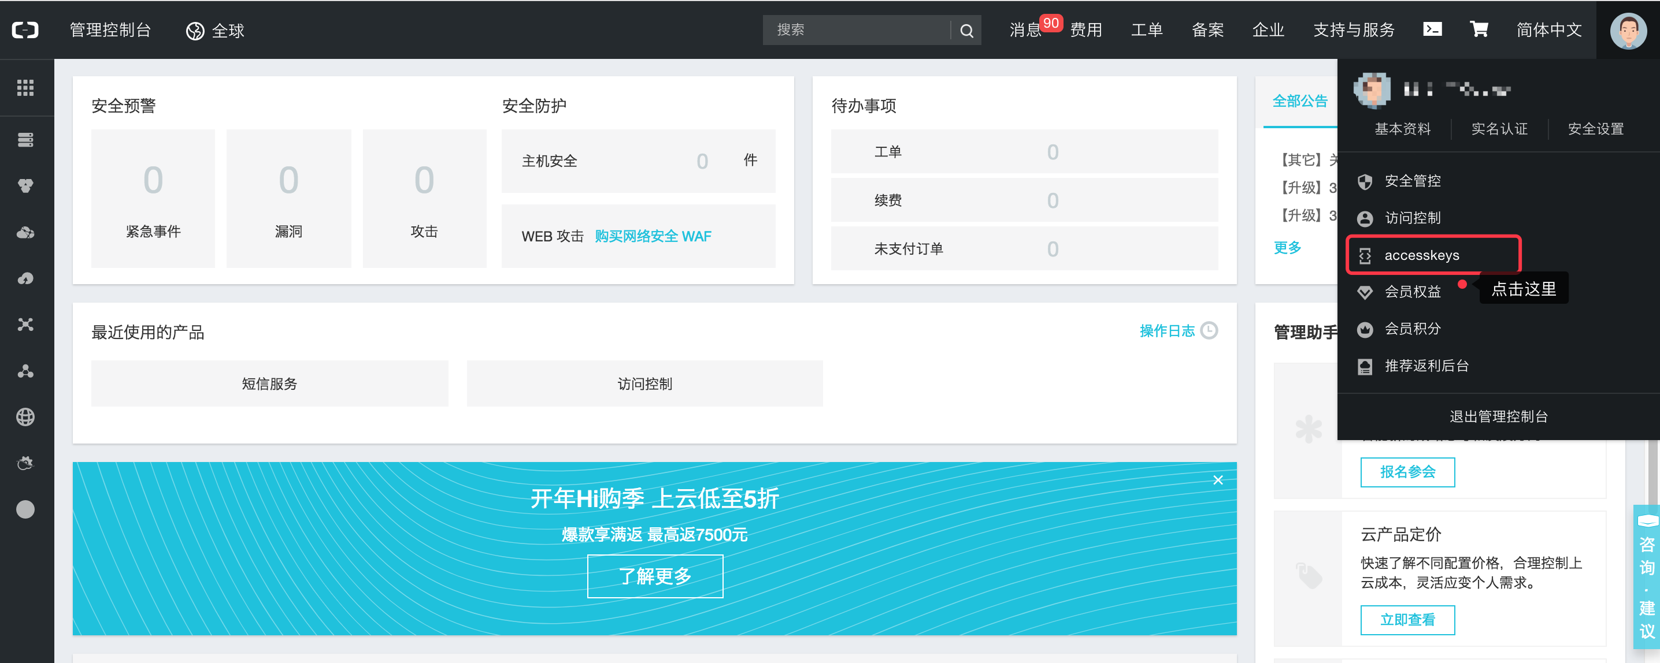Screen dimensions: 1660x663
Task: Select 安全管控 in user menu
Action: (x=1413, y=181)
